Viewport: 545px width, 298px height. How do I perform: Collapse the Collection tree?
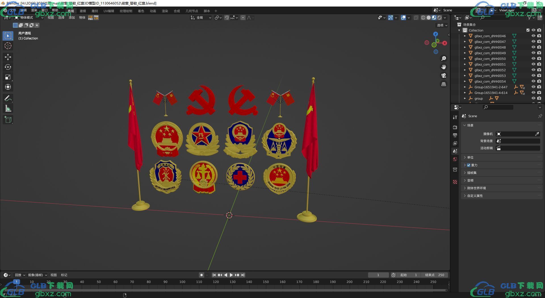pos(459,30)
